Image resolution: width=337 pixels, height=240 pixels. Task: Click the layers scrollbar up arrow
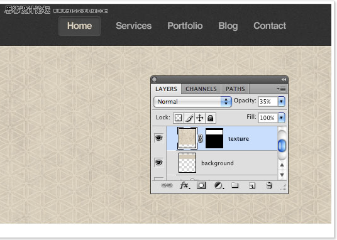[282, 165]
